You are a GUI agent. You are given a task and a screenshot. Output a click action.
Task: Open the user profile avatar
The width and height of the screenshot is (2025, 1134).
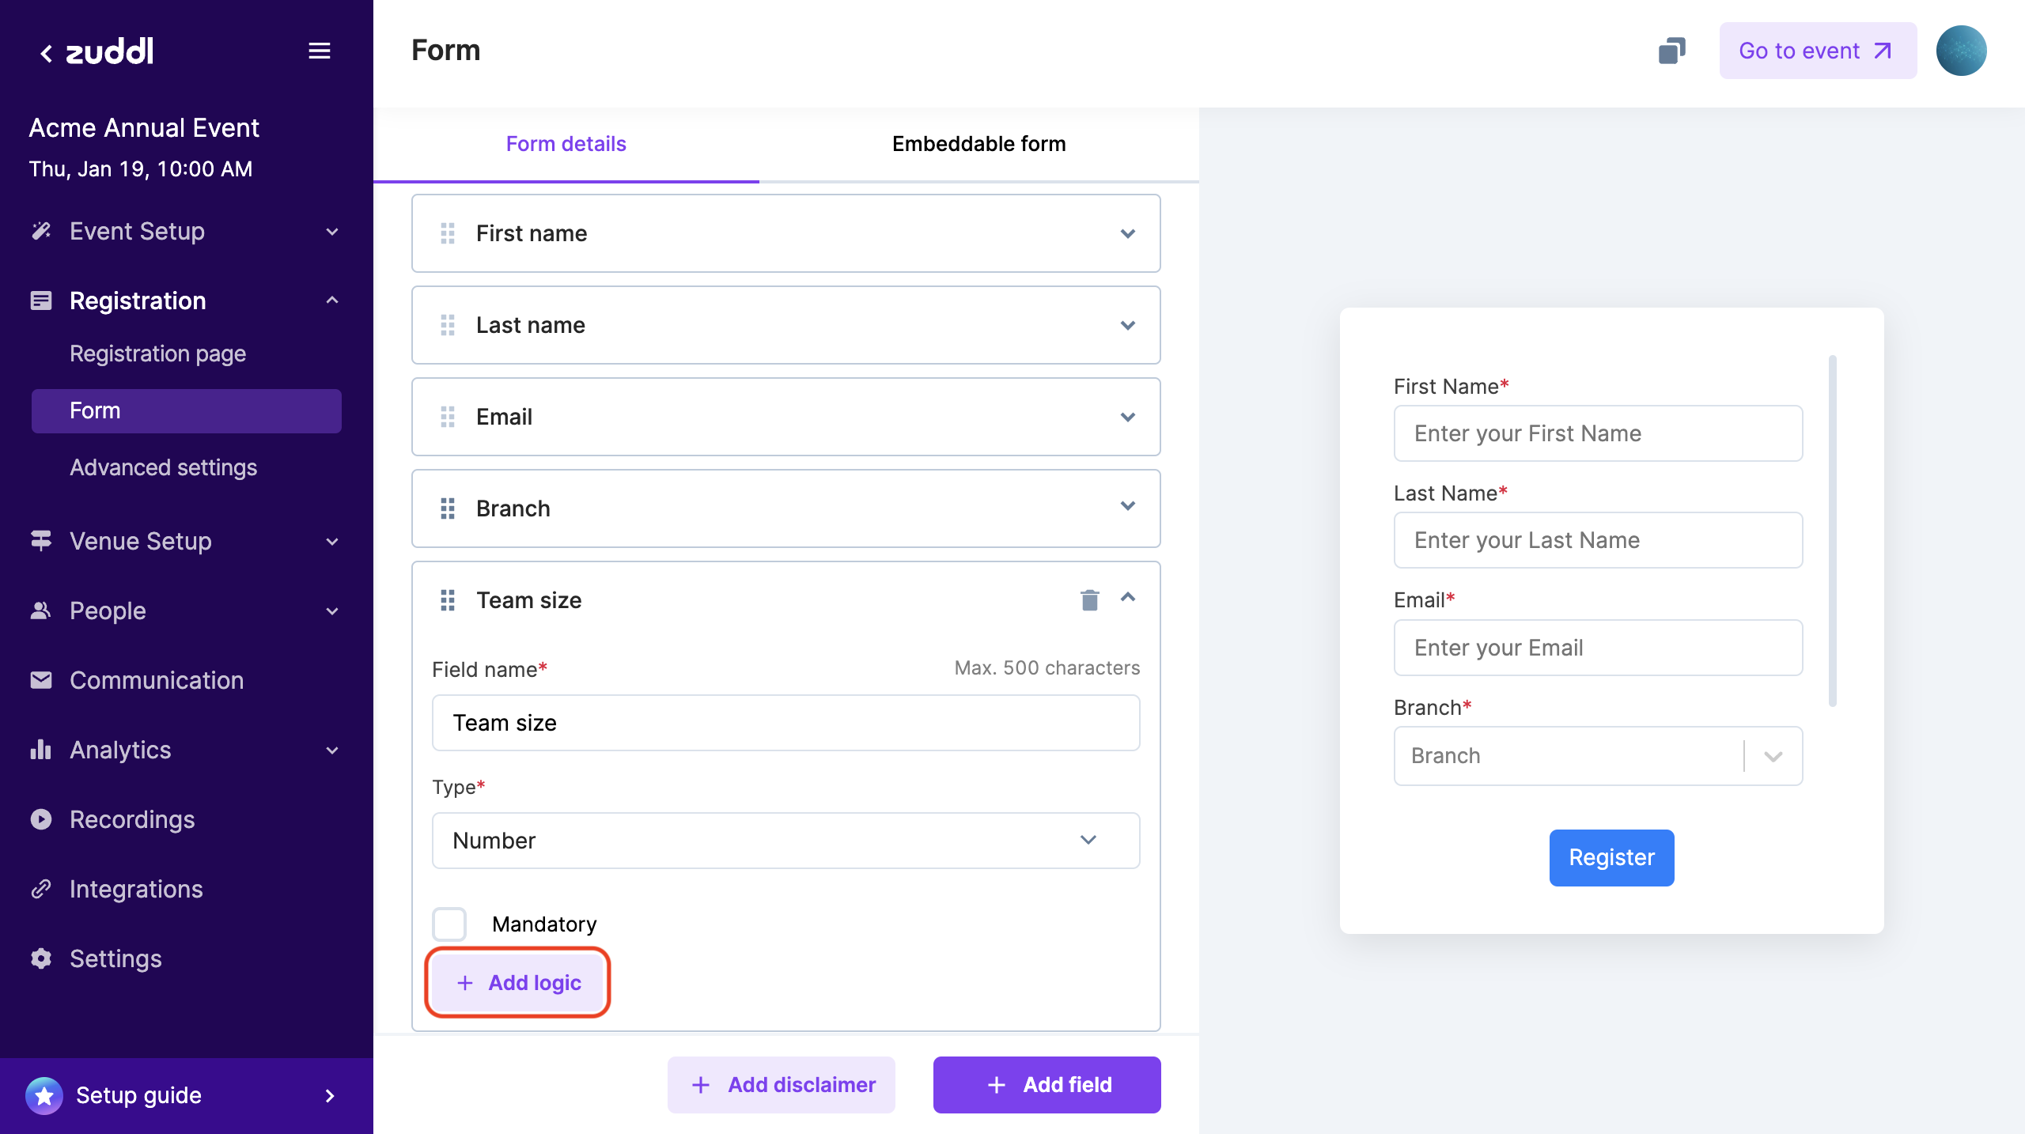(x=1961, y=51)
